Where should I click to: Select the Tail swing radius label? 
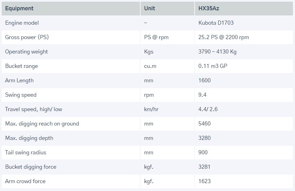[25, 153]
